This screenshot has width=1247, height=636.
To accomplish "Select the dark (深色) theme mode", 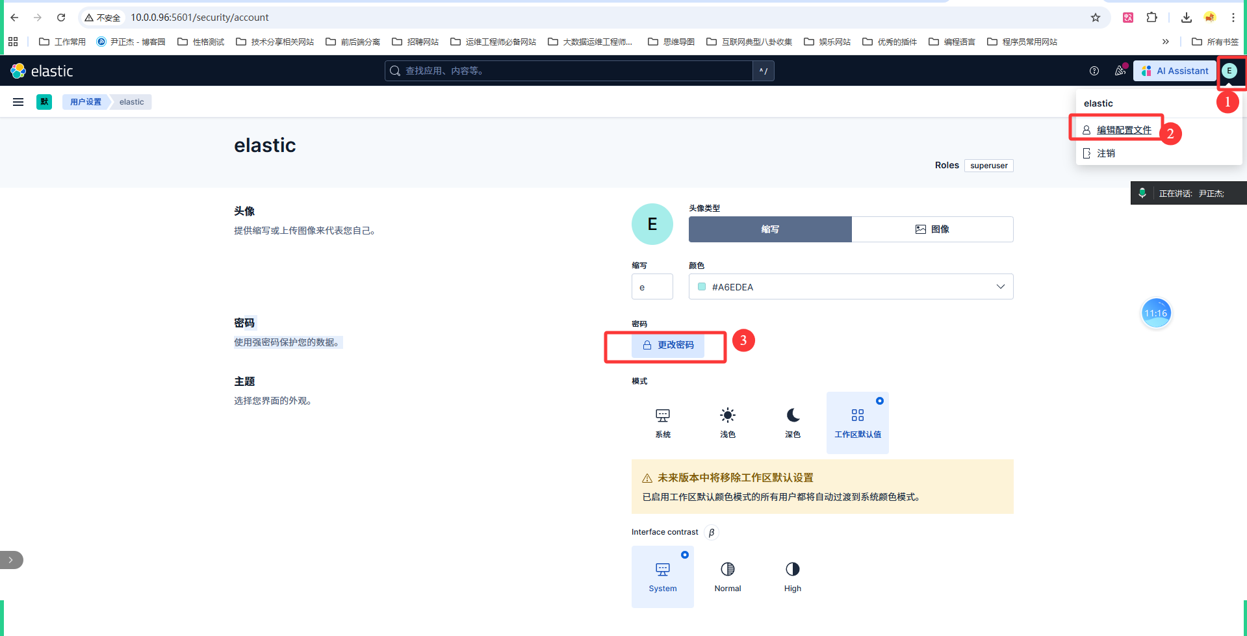I will coord(793,423).
